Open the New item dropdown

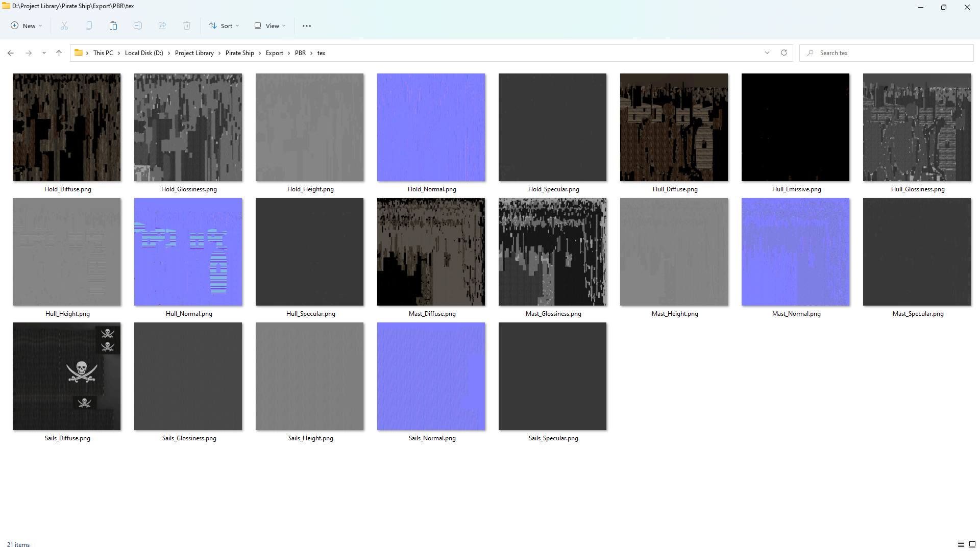pyautogui.click(x=27, y=26)
